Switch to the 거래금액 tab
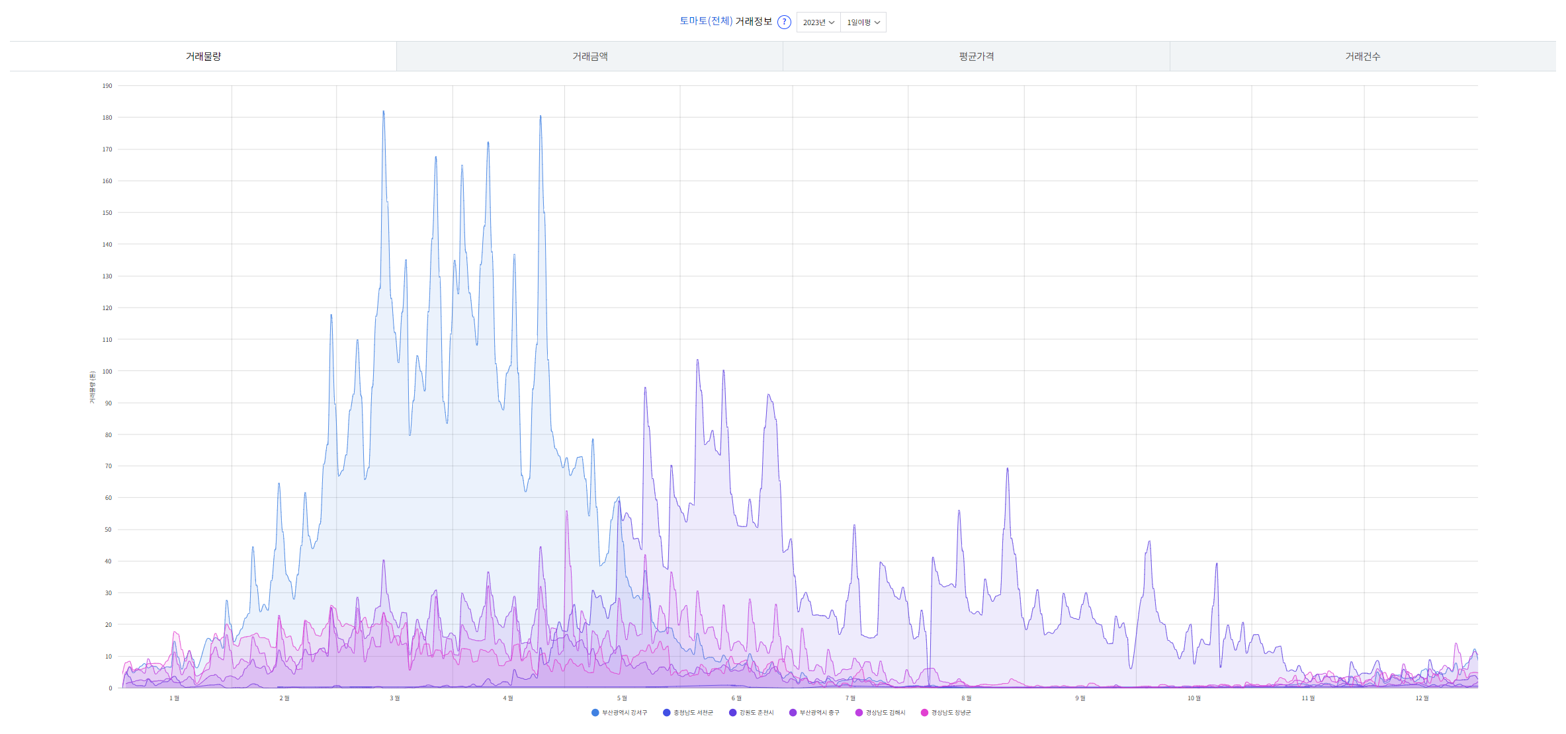The width and height of the screenshot is (1566, 734). click(589, 56)
